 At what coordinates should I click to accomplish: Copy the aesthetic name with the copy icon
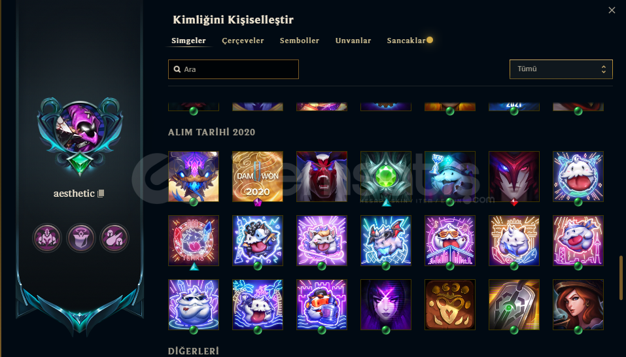coord(101,194)
